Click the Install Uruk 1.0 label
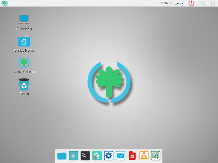The width and height of the screenshot is (218, 163). click(24, 72)
